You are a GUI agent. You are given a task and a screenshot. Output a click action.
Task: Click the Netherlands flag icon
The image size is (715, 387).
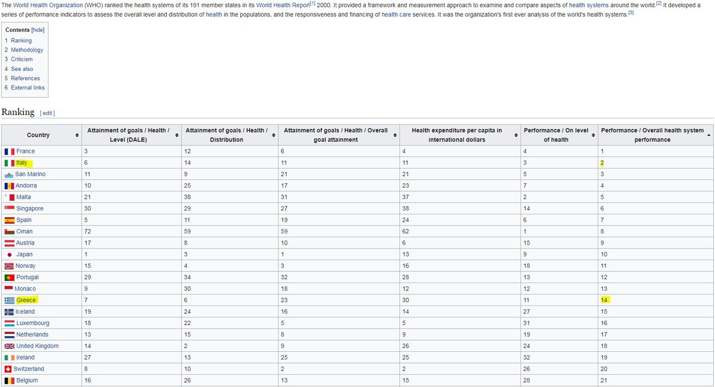pos(9,335)
